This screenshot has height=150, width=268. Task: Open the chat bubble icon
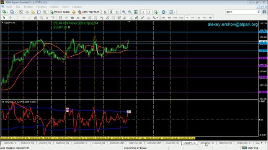(264, 12)
